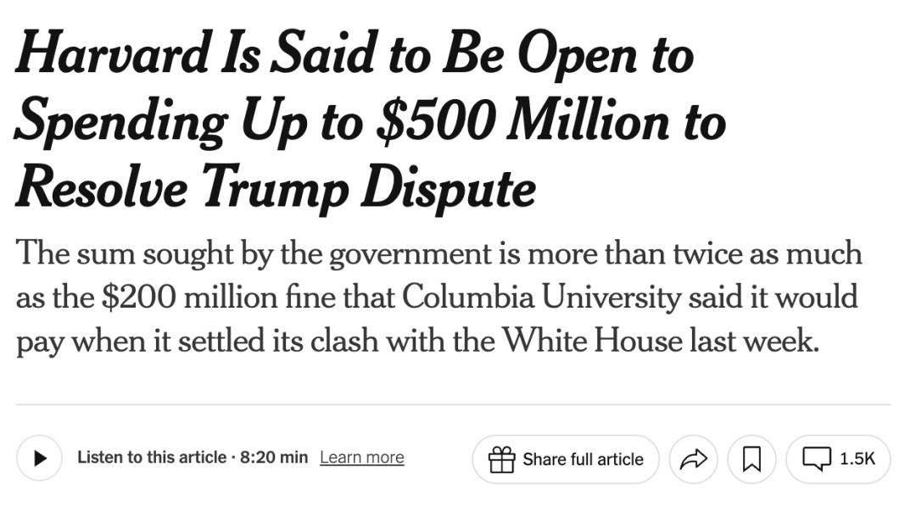The width and height of the screenshot is (916, 506).
Task: Click the horizontal divider line under the summary
Action: pyautogui.click(x=453, y=403)
